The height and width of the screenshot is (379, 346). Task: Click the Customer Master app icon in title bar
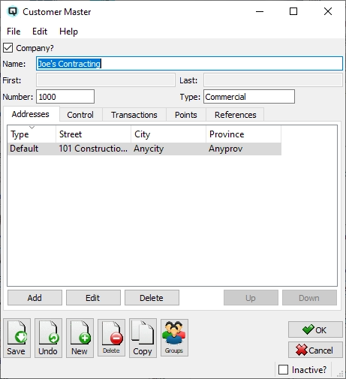[13, 11]
